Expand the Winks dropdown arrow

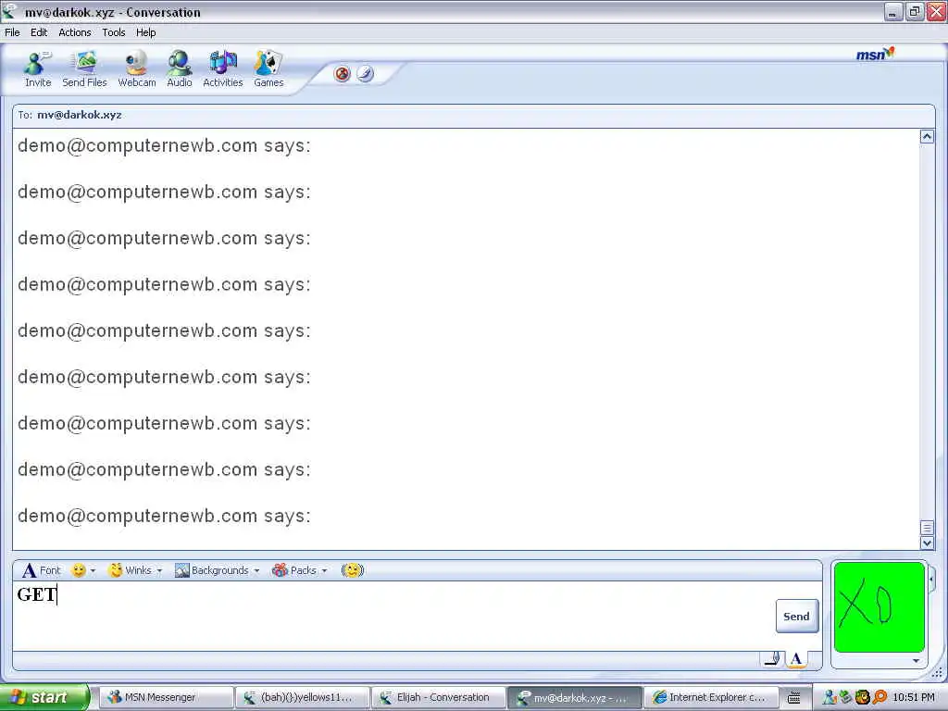point(159,570)
